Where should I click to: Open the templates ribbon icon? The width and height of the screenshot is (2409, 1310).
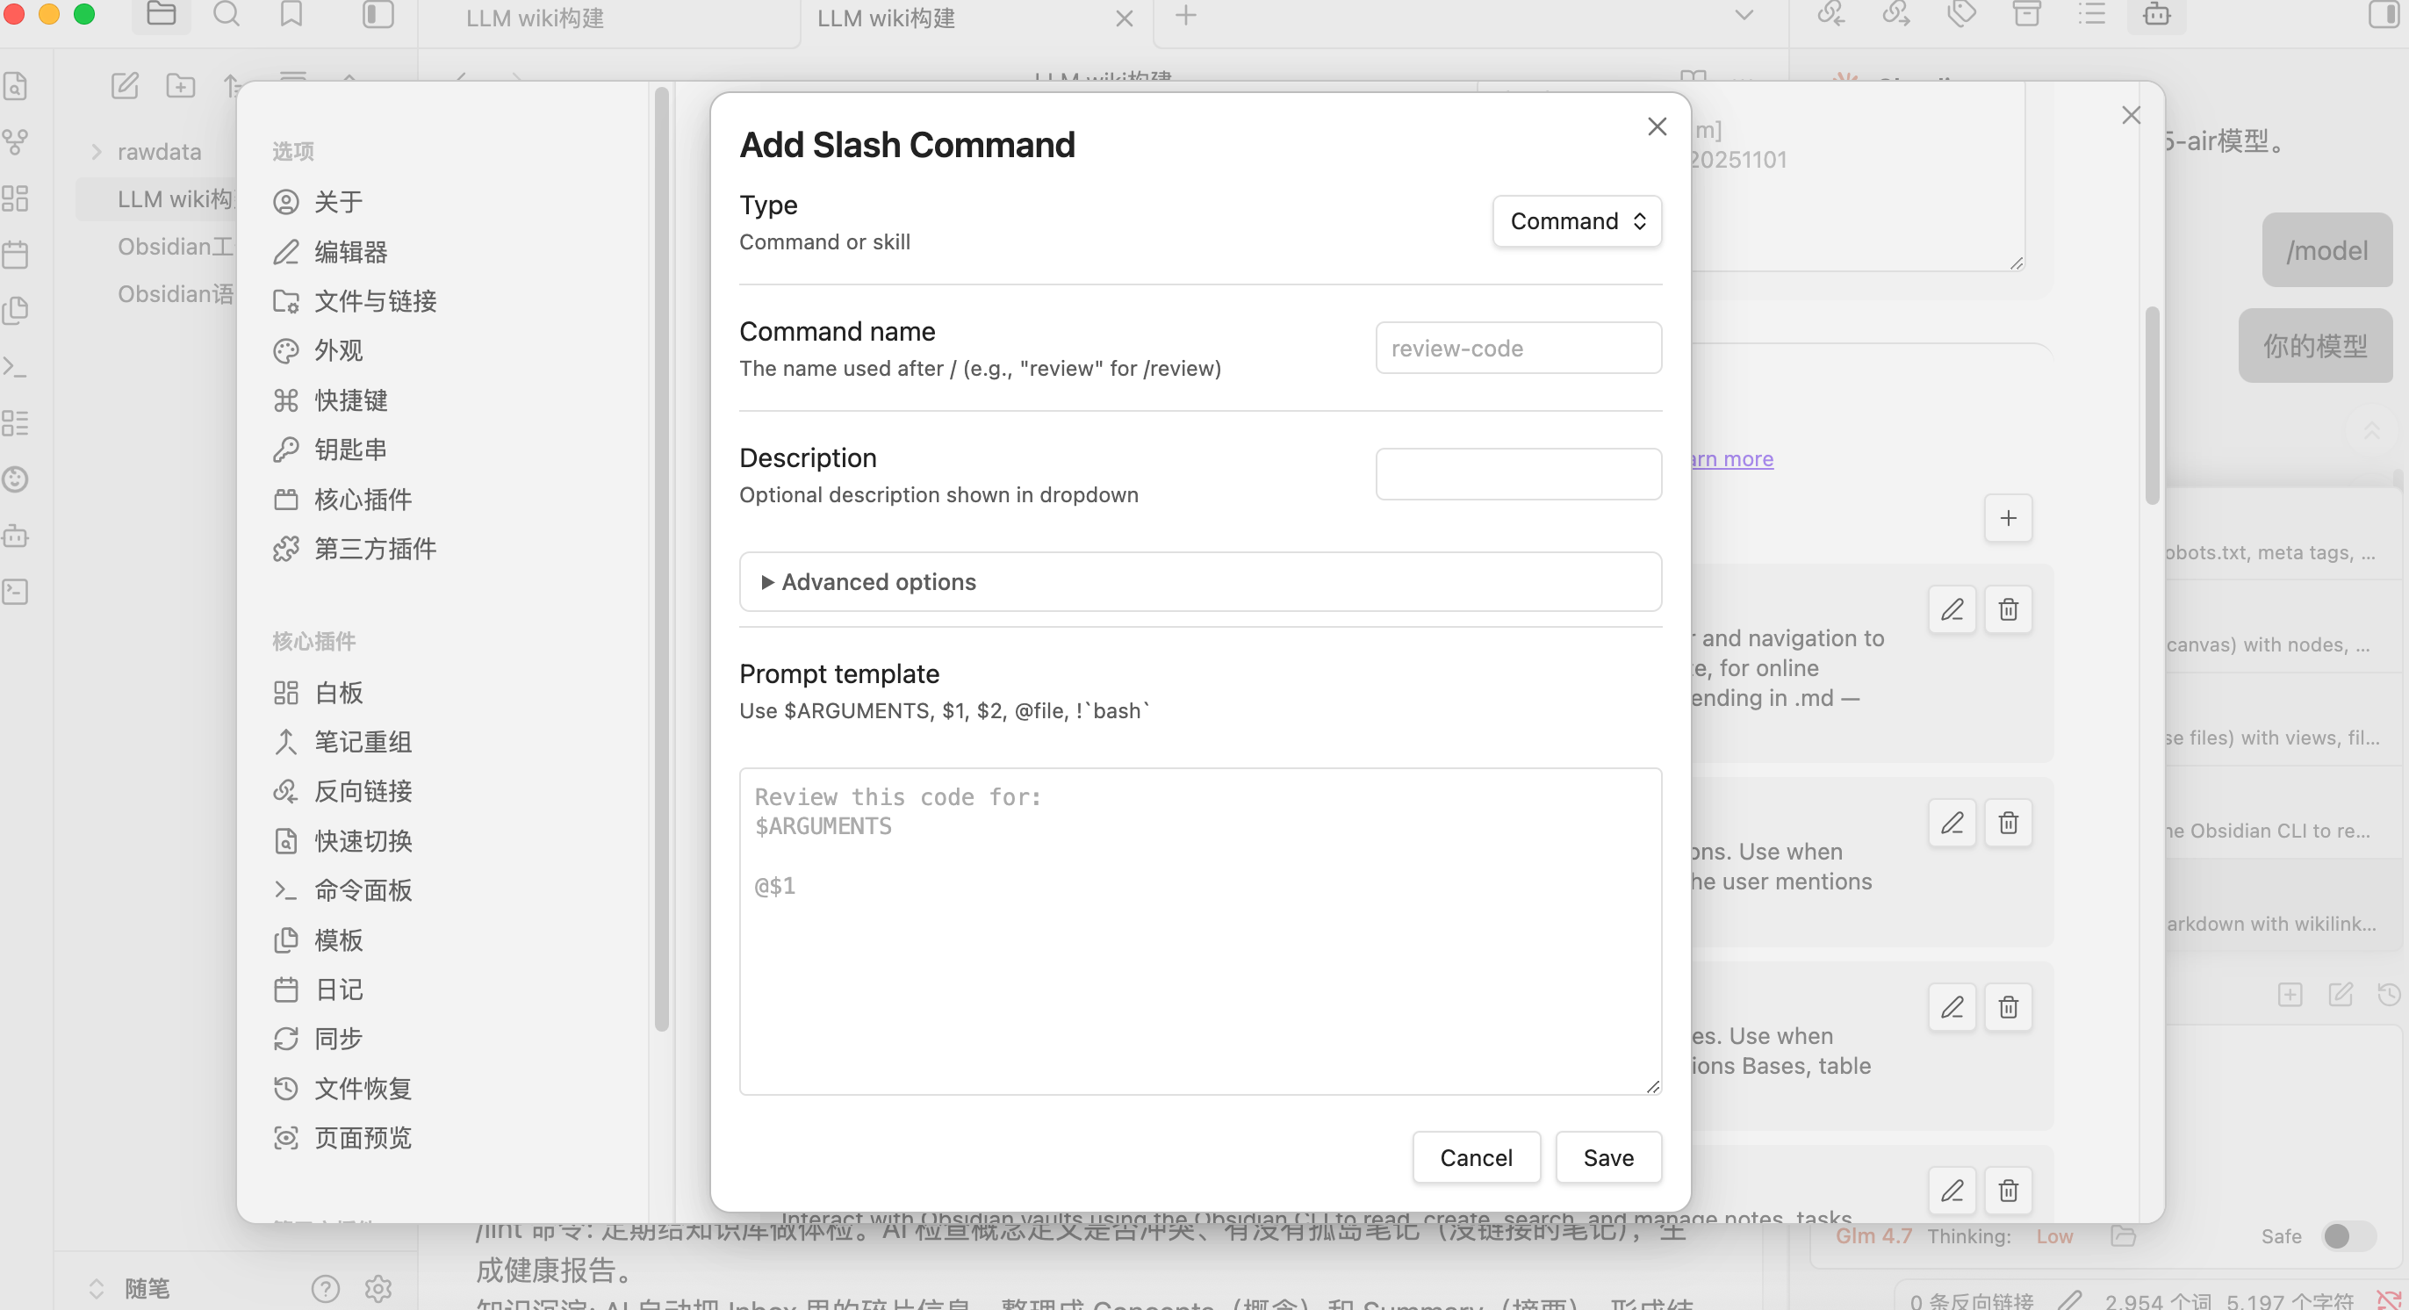[x=16, y=311]
